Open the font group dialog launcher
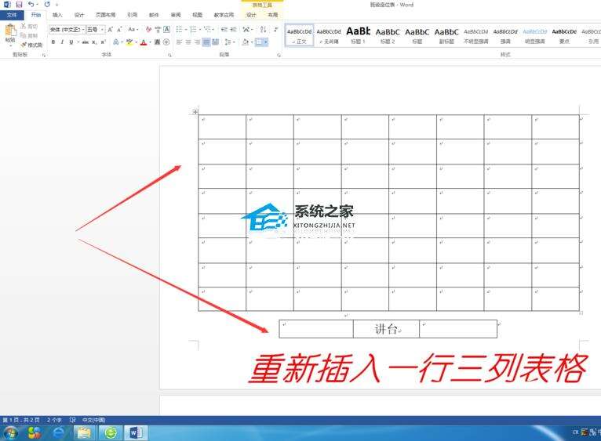The width and height of the screenshot is (601, 441). pos(169,55)
